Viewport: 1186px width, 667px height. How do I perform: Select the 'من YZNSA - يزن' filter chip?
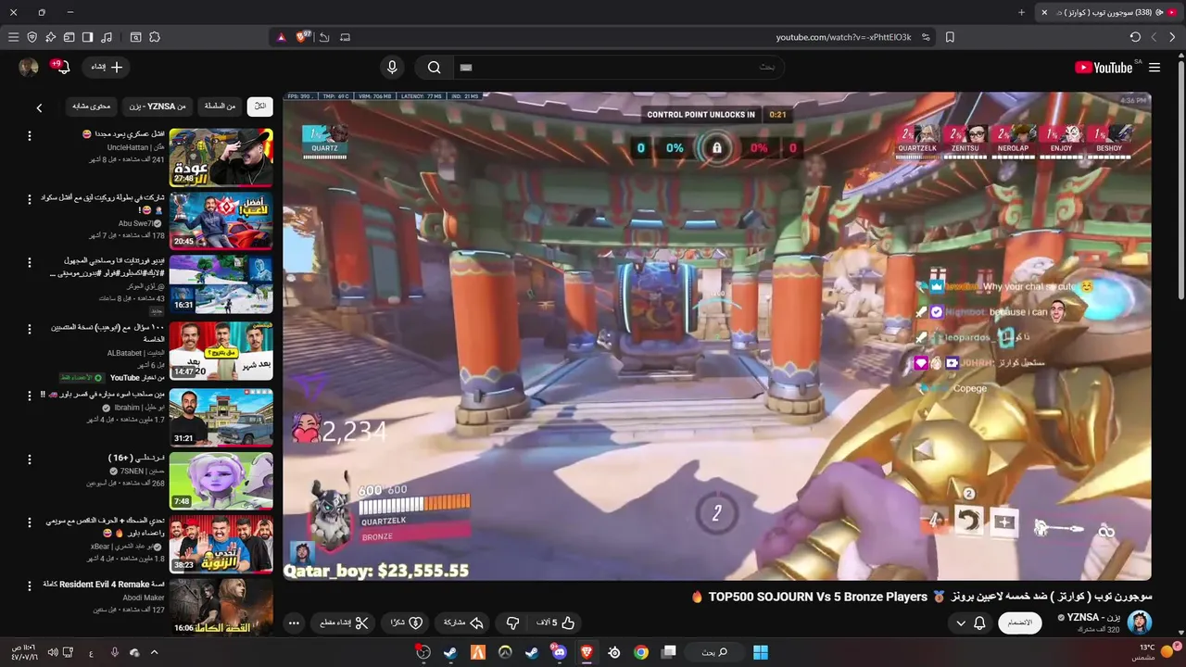(158, 107)
